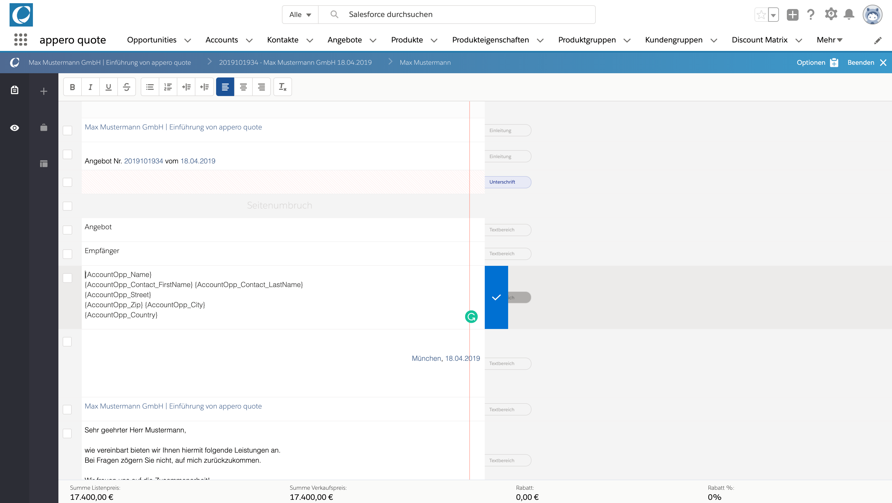892x503 pixels.
Task: Check the box next to Empfänger row
Action: click(67, 254)
